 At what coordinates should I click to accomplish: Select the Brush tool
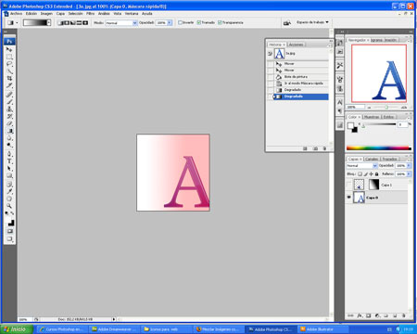[9, 102]
